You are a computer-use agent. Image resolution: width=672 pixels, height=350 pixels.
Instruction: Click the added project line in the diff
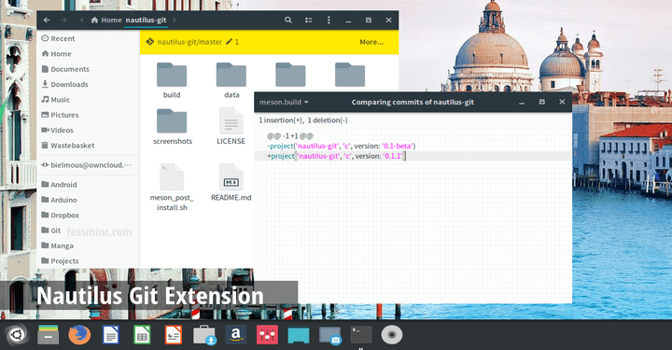tap(336, 156)
